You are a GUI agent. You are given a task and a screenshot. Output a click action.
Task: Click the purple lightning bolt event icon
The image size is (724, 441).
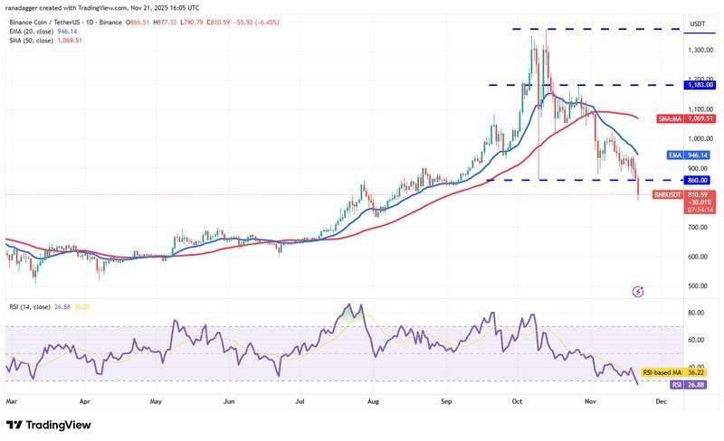[638, 292]
